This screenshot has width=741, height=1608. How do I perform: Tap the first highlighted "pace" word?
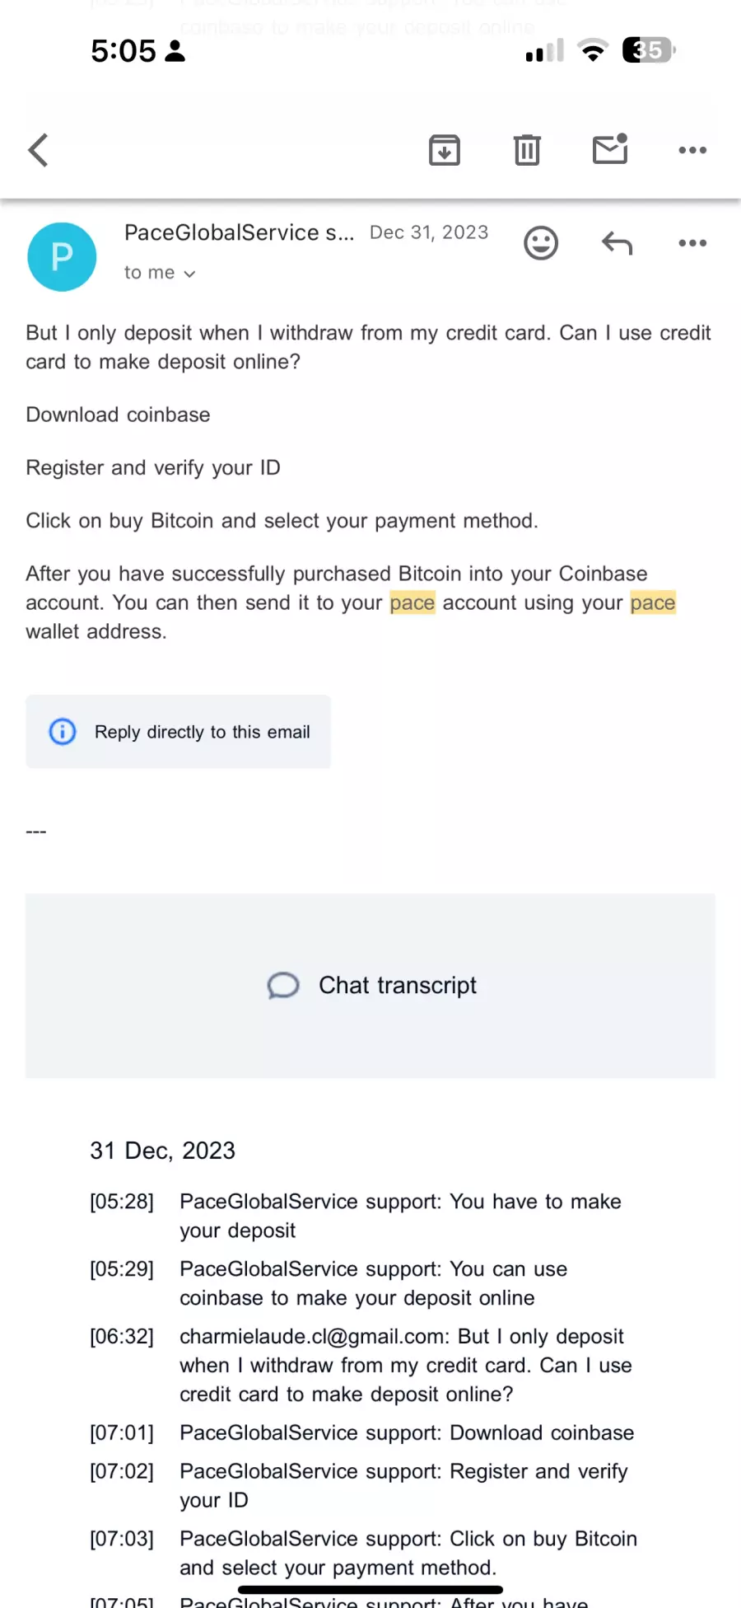412,603
